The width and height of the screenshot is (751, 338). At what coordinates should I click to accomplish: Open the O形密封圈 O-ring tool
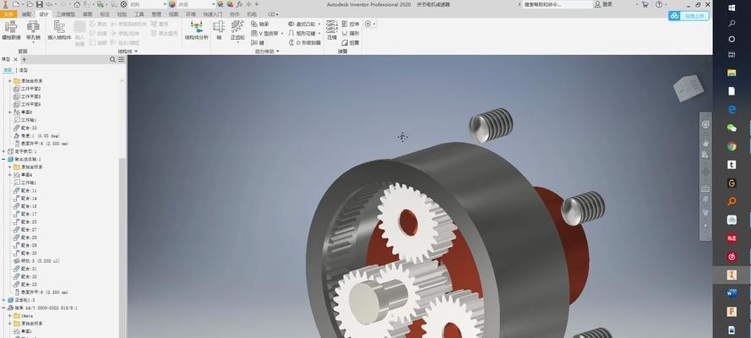tap(303, 42)
